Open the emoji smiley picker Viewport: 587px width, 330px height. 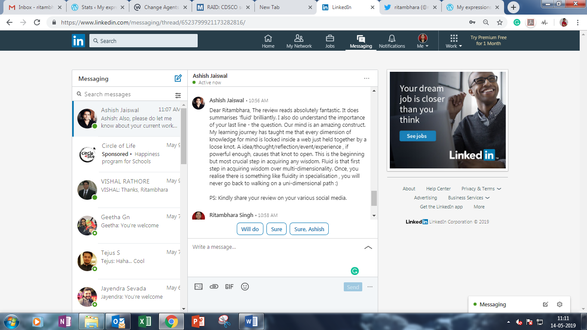(x=245, y=287)
